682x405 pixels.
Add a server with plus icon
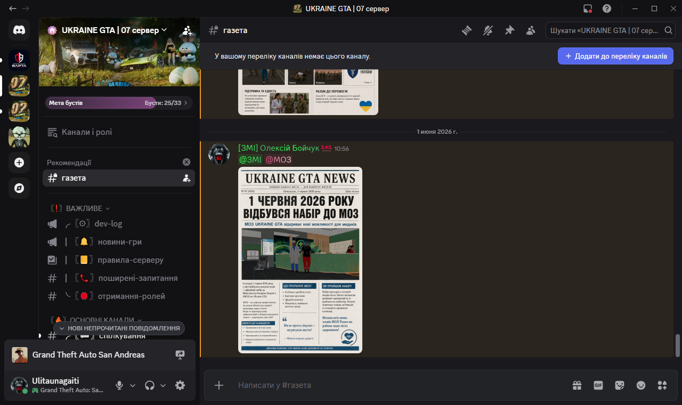[x=19, y=163]
